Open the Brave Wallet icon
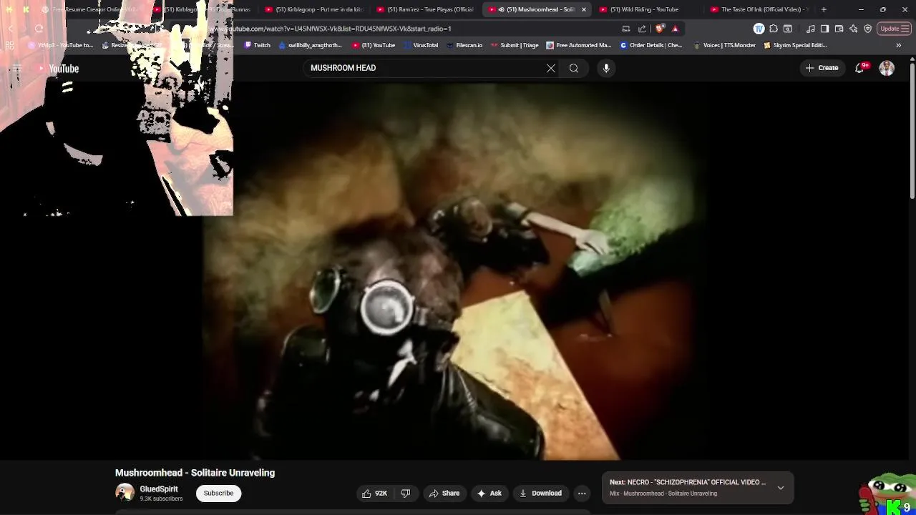The image size is (916, 515). [x=839, y=29]
